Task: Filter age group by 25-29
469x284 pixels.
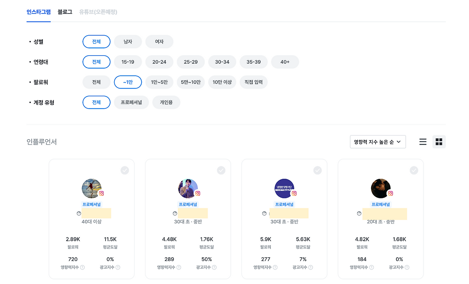Action: pyautogui.click(x=191, y=62)
